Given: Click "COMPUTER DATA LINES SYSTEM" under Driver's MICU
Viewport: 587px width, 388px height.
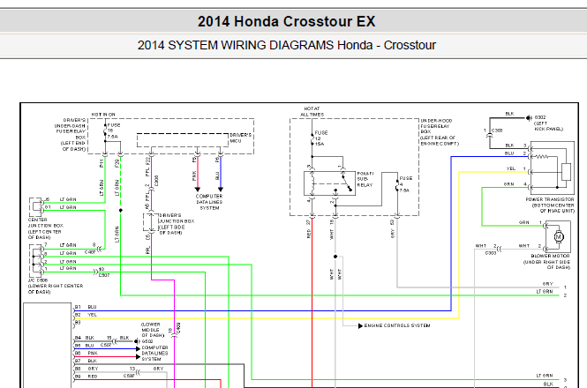Looking at the screenshot, I should click(x=209, y=202).
